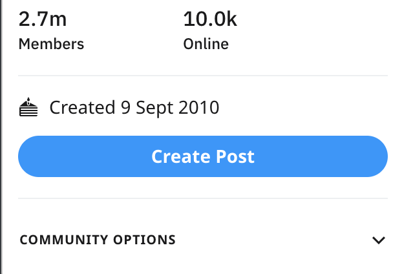
Task: Click the word 'Post' on the blue button
Action: [x=235, y=156]
